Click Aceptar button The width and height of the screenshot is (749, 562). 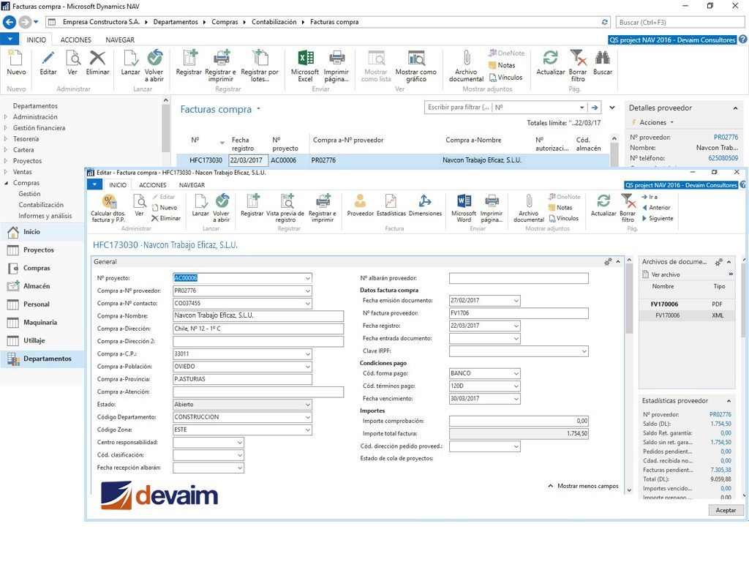[x=726, y=510]
